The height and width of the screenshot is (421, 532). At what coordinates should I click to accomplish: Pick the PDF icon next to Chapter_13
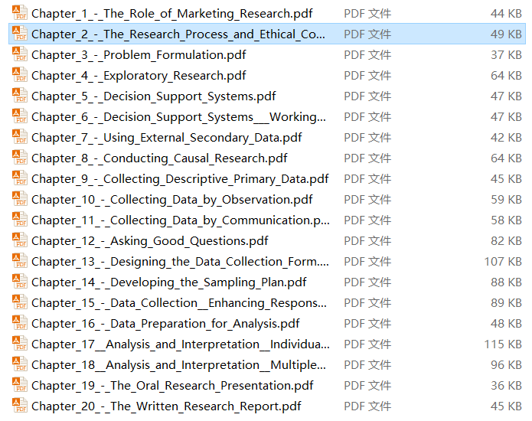point(20,261)
